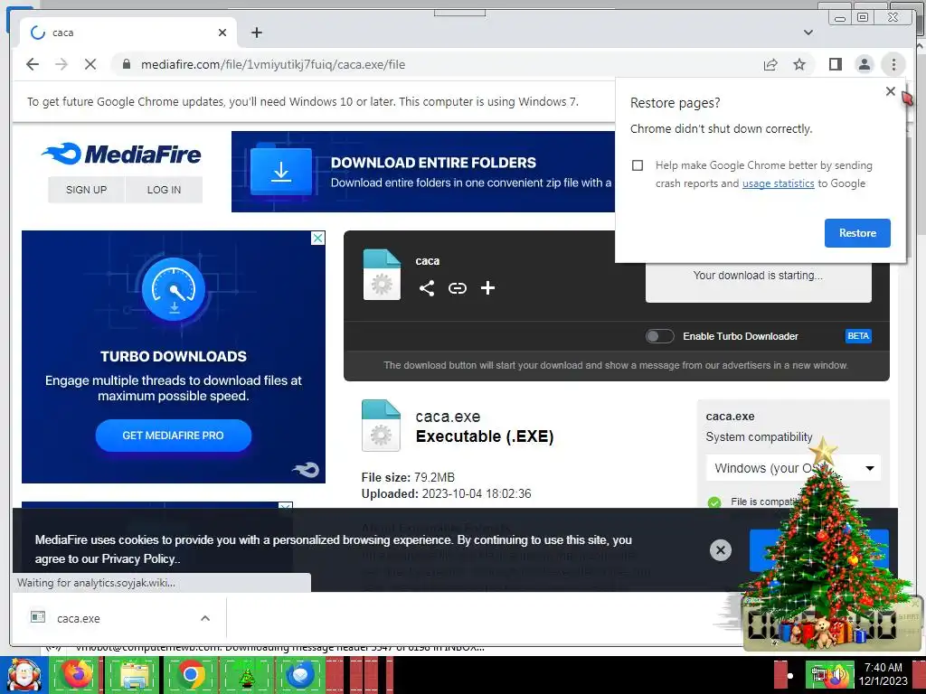
Task: Copy link using the chain icon
Action: pyautogui.click(x=457, y=288)
